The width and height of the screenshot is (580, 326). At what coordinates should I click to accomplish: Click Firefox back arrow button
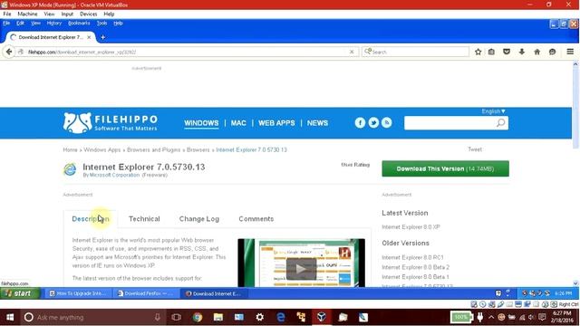(9, 52)
